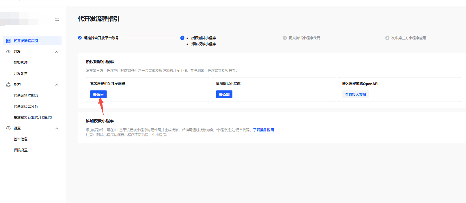Click the completed step one checkmark icon

point(80,38)
